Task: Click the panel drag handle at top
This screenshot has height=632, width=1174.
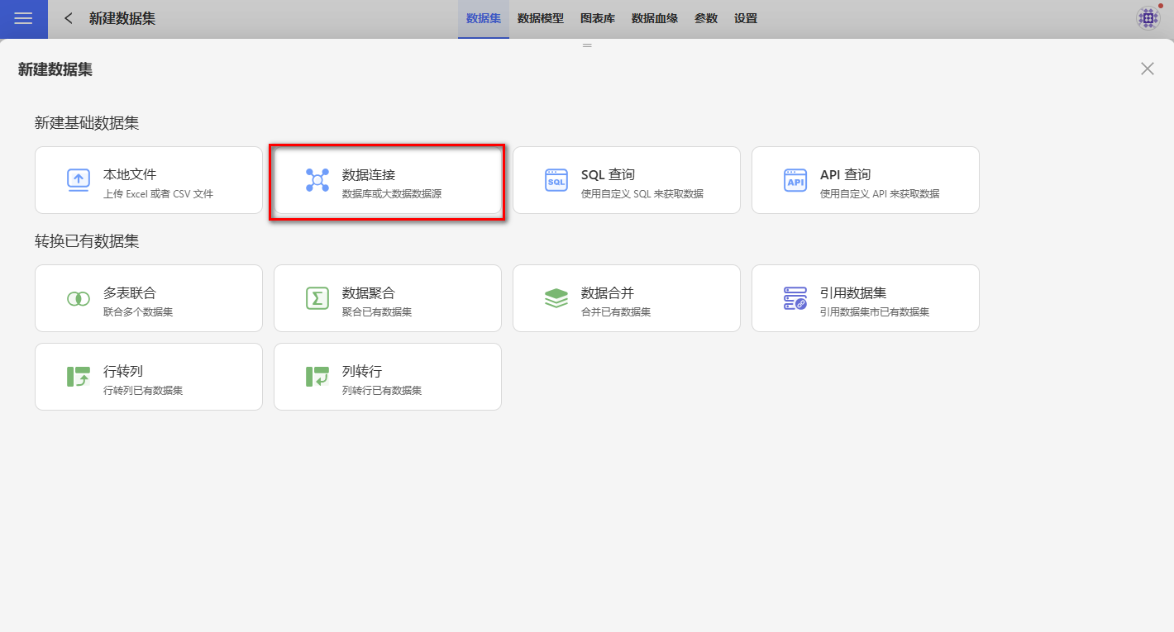Action: click(587, 45)
